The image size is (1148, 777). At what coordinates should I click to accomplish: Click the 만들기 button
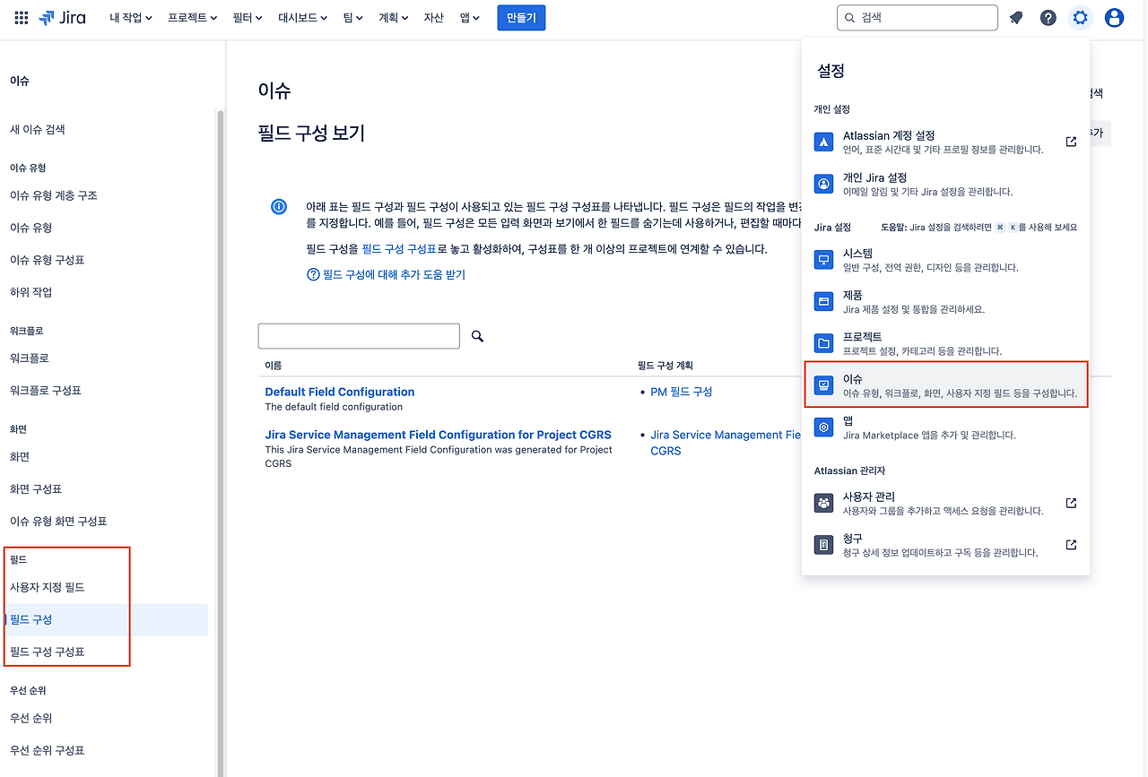[521, 17]
